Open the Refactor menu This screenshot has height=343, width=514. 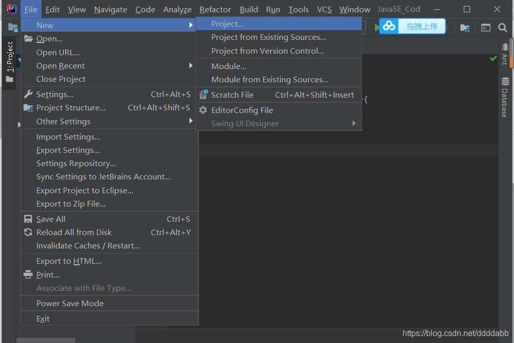(x=215, y=9)
